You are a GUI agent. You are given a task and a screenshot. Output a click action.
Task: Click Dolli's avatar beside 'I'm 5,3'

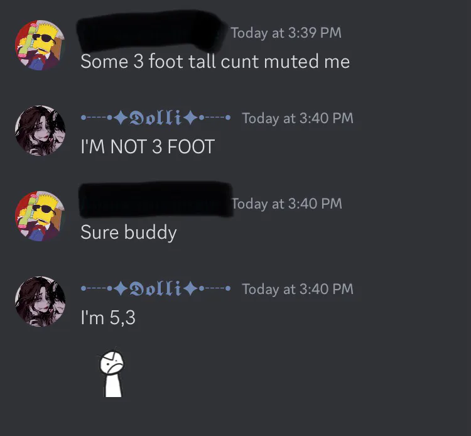tap(40, 302)
